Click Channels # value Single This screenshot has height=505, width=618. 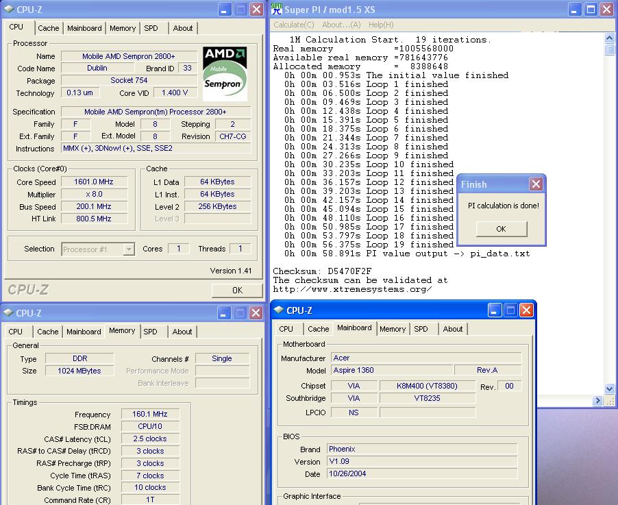[222, 358]
